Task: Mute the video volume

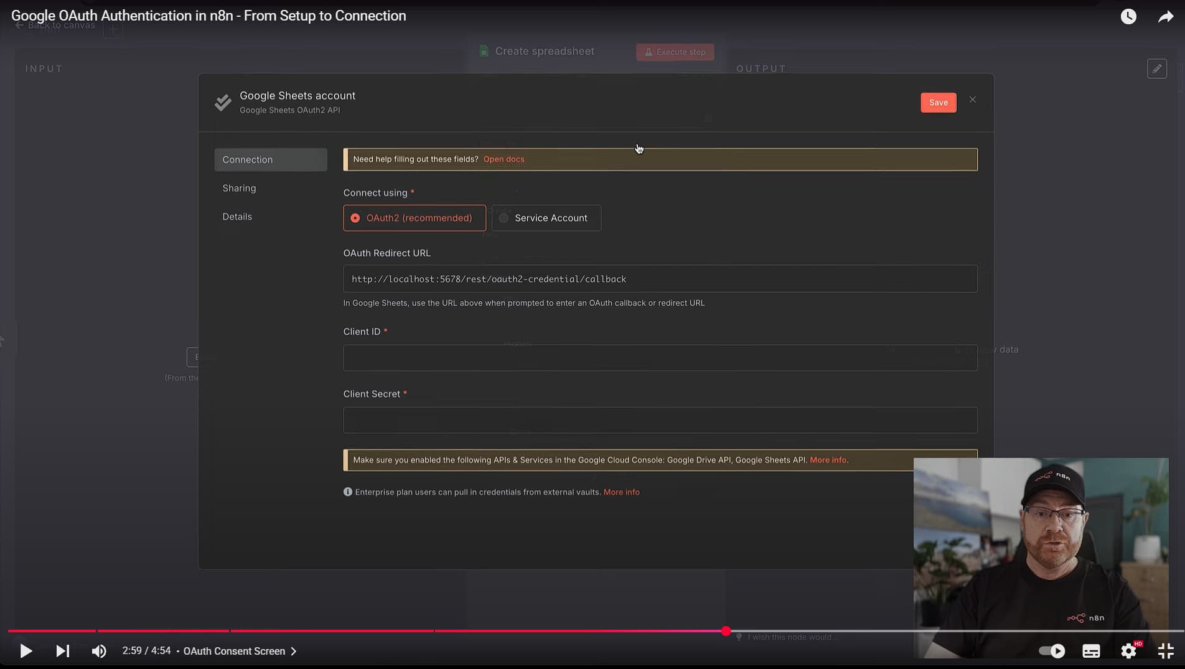Action: pyautogui.click(x=99, y=651)
